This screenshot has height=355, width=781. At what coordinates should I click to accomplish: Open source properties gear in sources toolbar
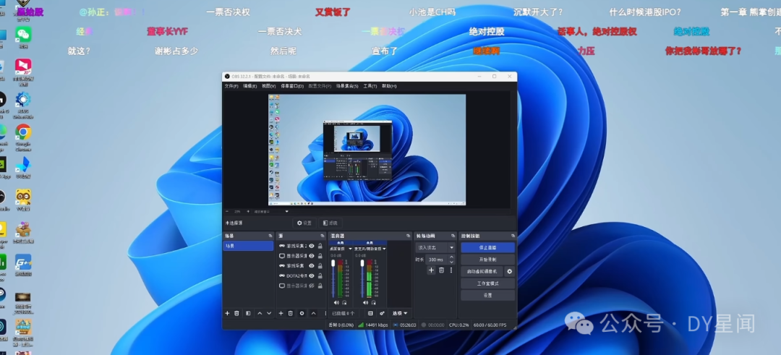point(302,313)
